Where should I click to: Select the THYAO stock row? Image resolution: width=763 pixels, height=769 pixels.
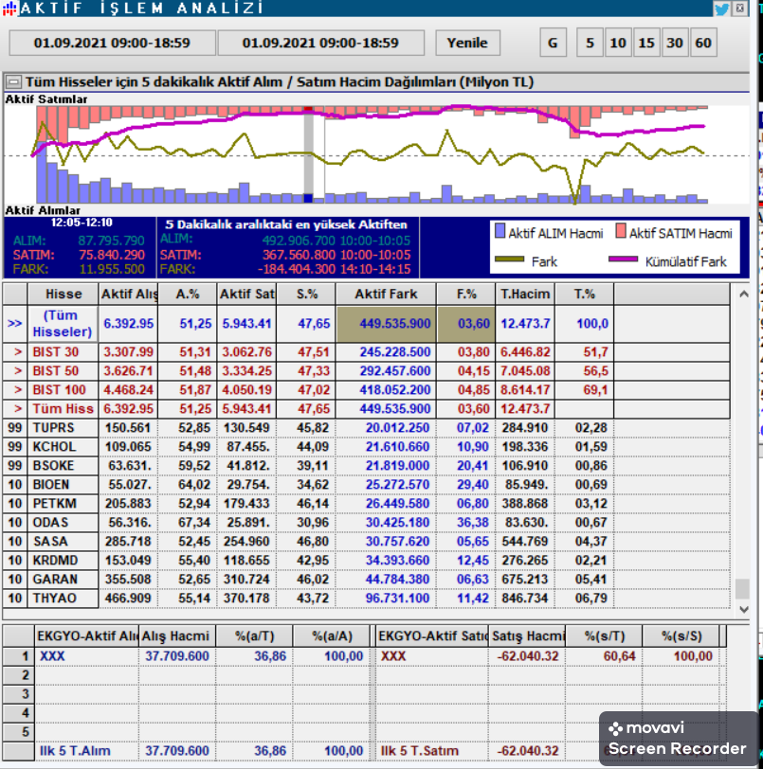(366, 599)
